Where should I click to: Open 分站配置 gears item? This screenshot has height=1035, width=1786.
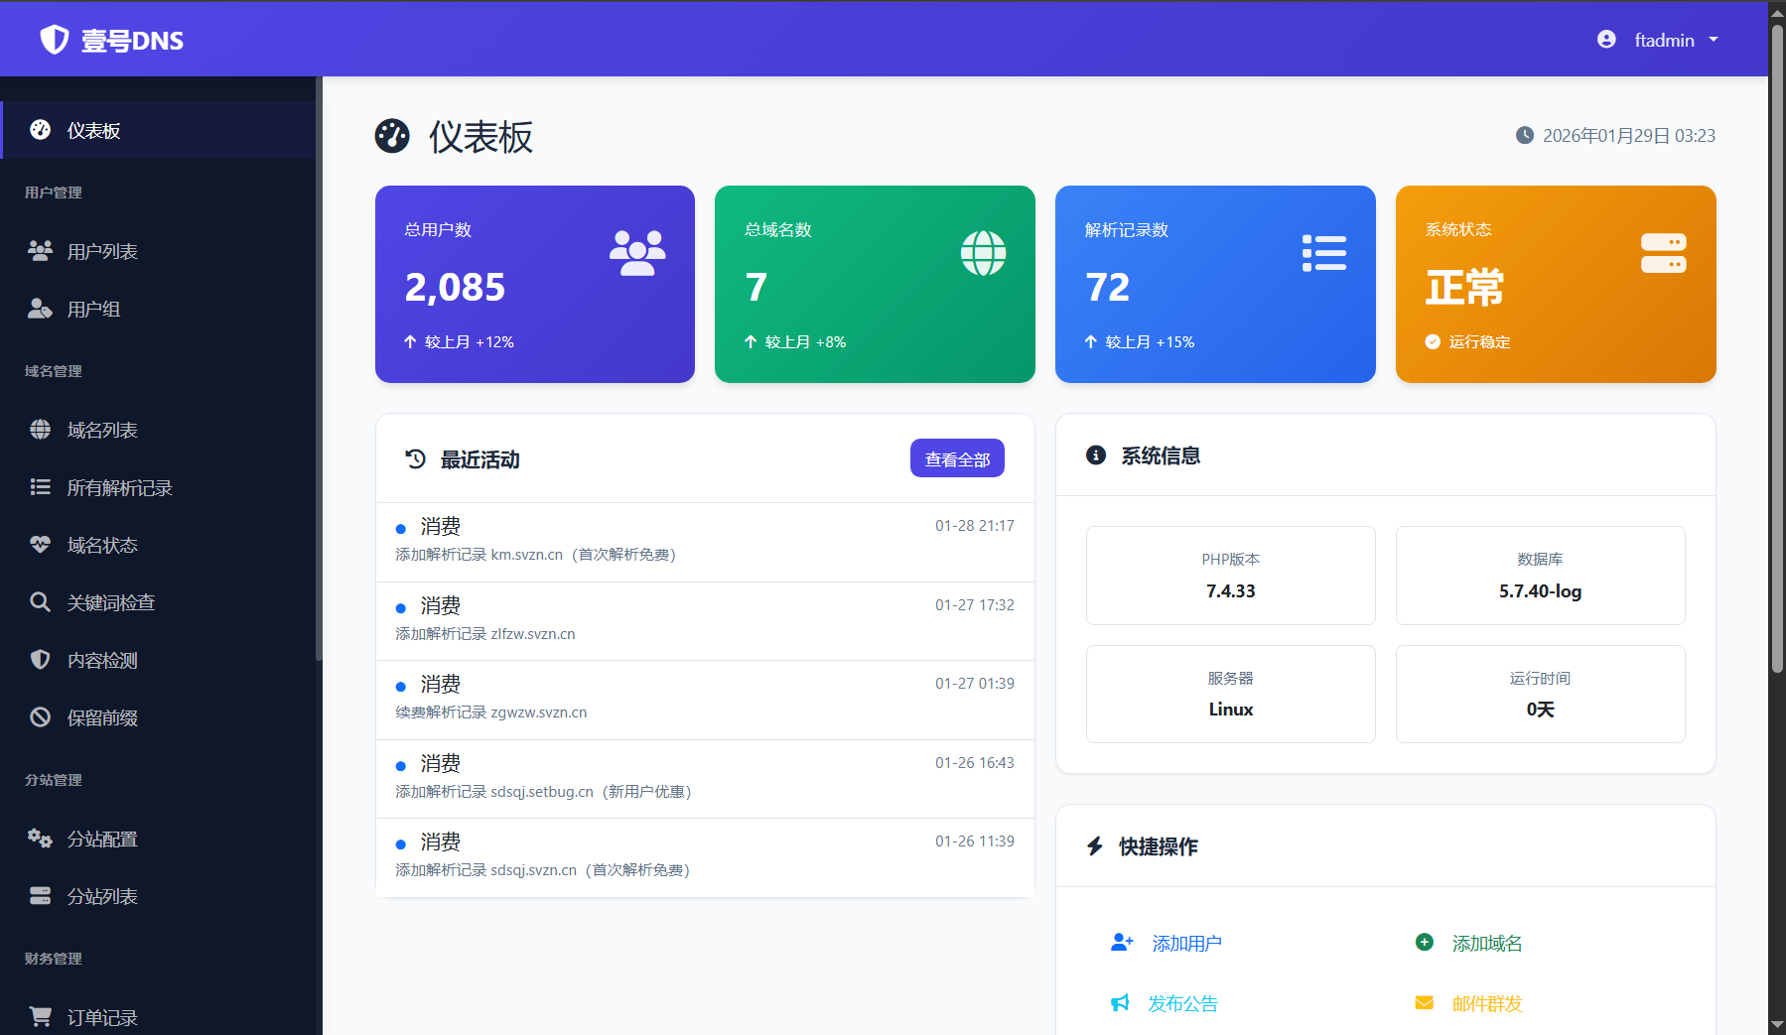click(101, 839)
